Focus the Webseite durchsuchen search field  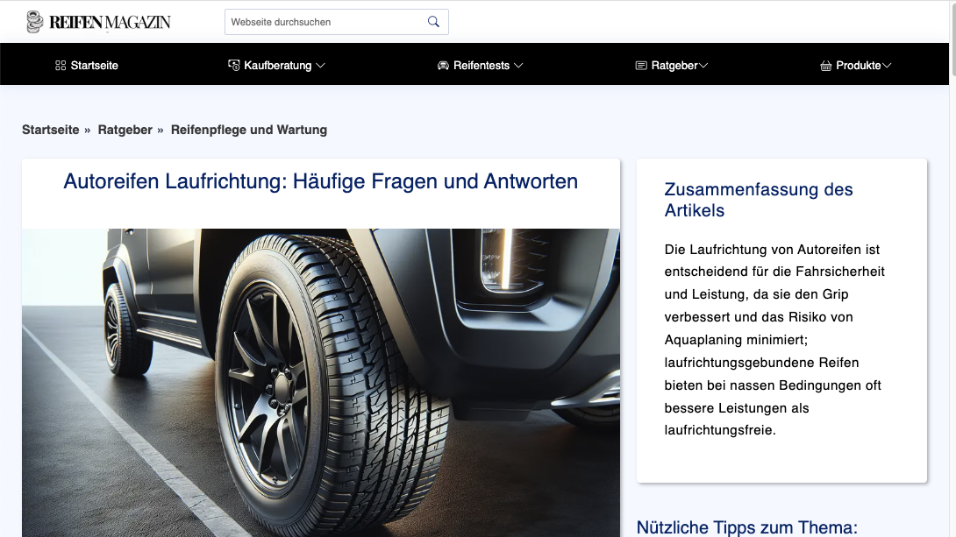pyautogui.click(x=325, y=22)
